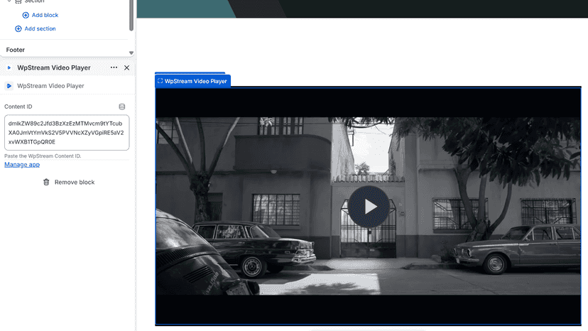Click the video preview frame

[369, 206]
